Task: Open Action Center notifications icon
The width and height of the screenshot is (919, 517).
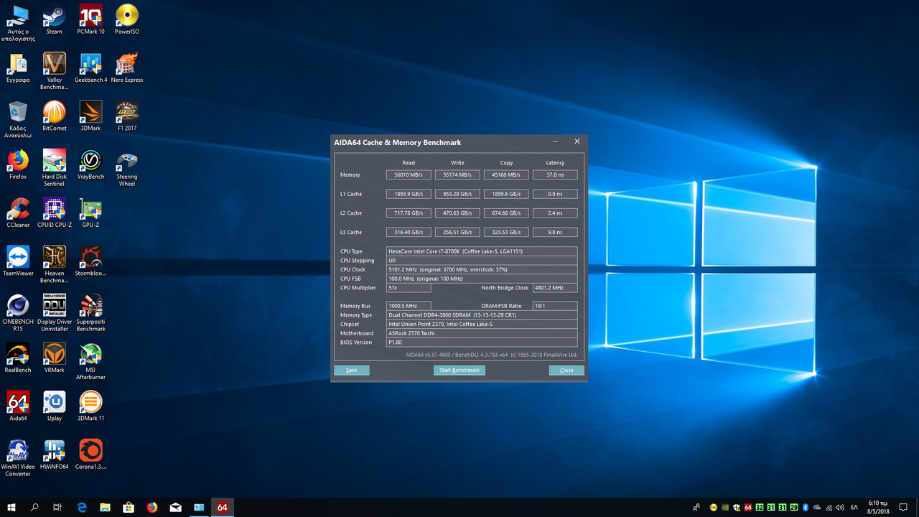Action: point(903,508)
